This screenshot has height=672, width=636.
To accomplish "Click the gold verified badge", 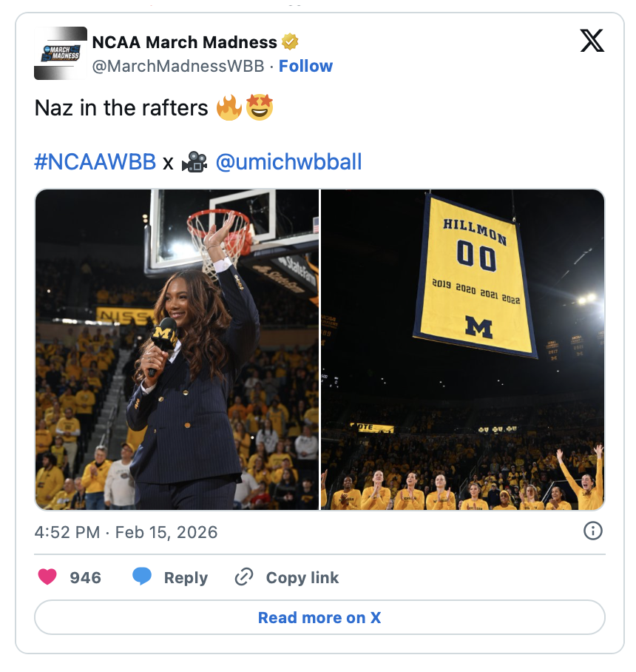I will [x=290, y=42].
